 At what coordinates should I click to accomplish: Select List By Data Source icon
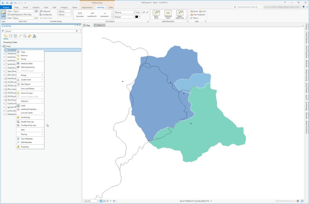coord(11,36)
